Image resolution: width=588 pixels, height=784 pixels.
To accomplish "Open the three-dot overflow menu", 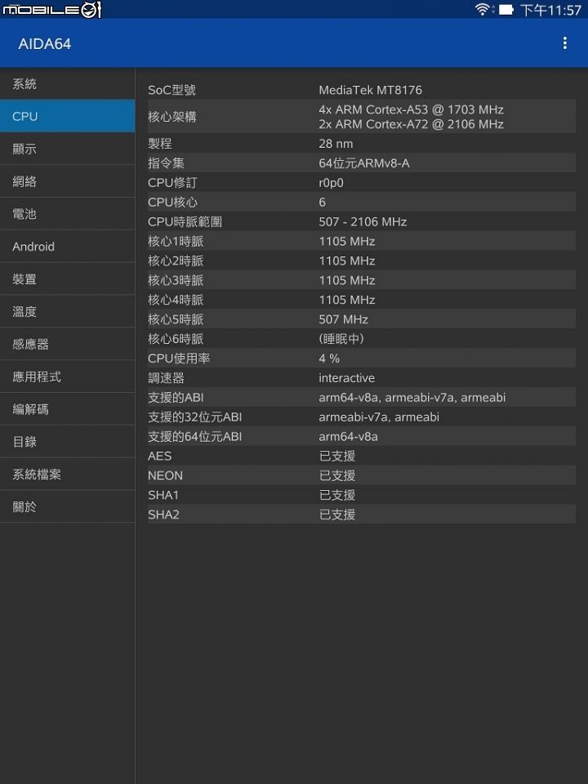I will click(564, 43).
